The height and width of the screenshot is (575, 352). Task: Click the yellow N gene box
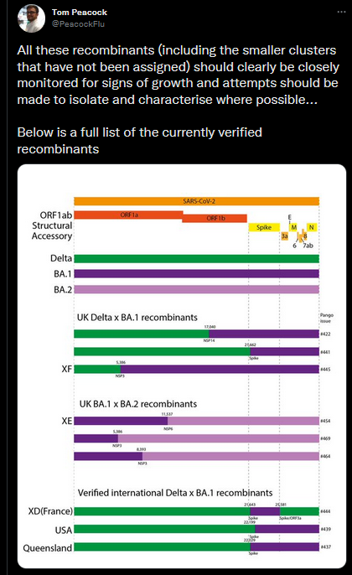point(311,227)
